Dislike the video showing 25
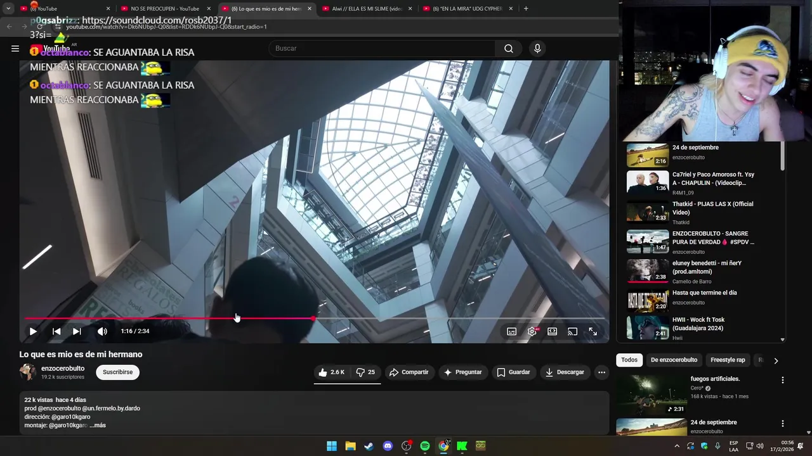 365,372
